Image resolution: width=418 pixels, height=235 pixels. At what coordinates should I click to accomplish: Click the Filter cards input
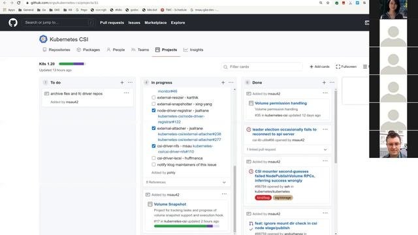pyautogui.click(x=262, y=67)
